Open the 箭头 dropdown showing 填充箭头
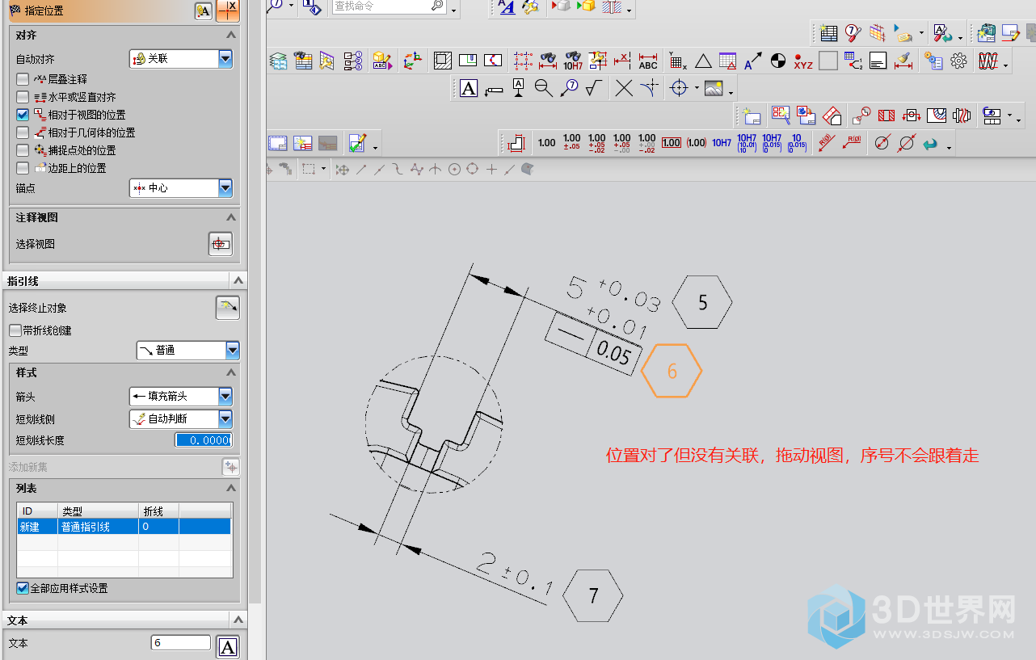The width and height of the screenshot is (1036, 660). pos(181,396)
